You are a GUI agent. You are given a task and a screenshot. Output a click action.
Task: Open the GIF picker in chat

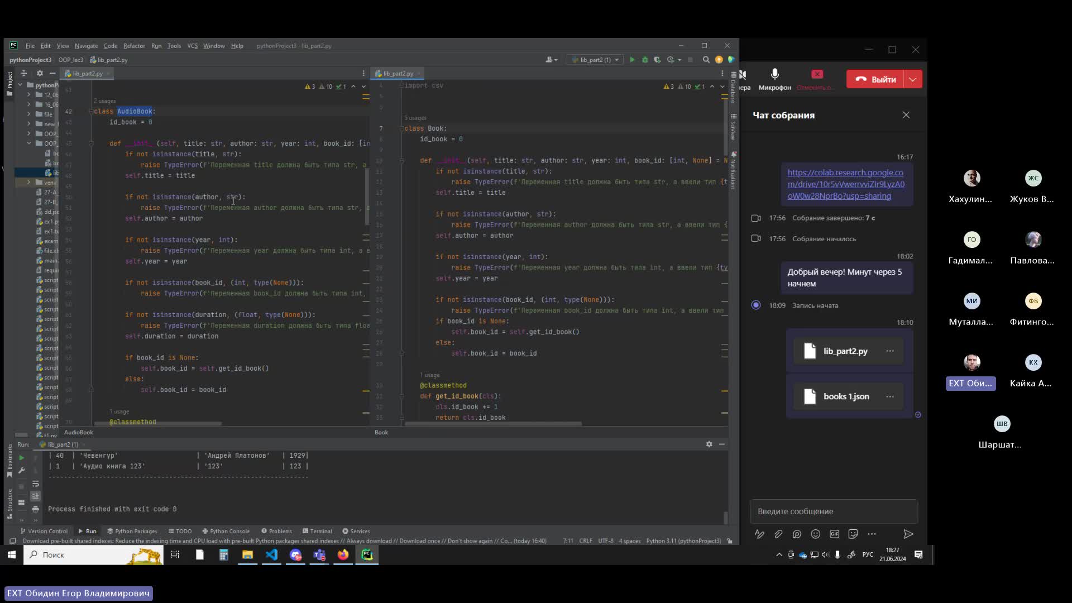(x=834, y=534)
